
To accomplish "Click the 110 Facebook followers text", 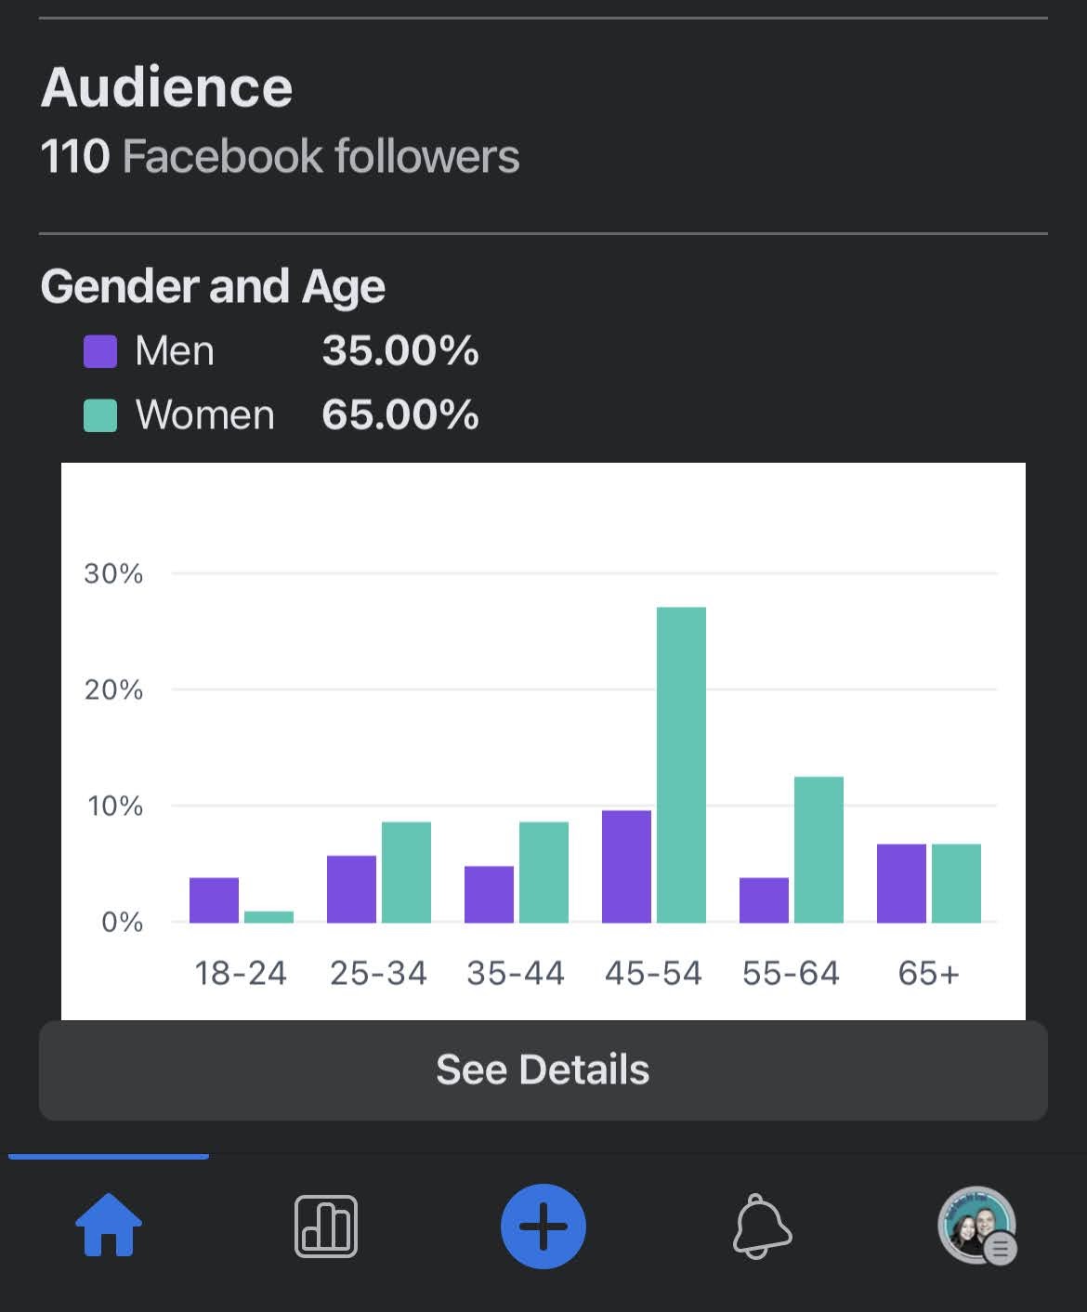I will pos(280,156).
